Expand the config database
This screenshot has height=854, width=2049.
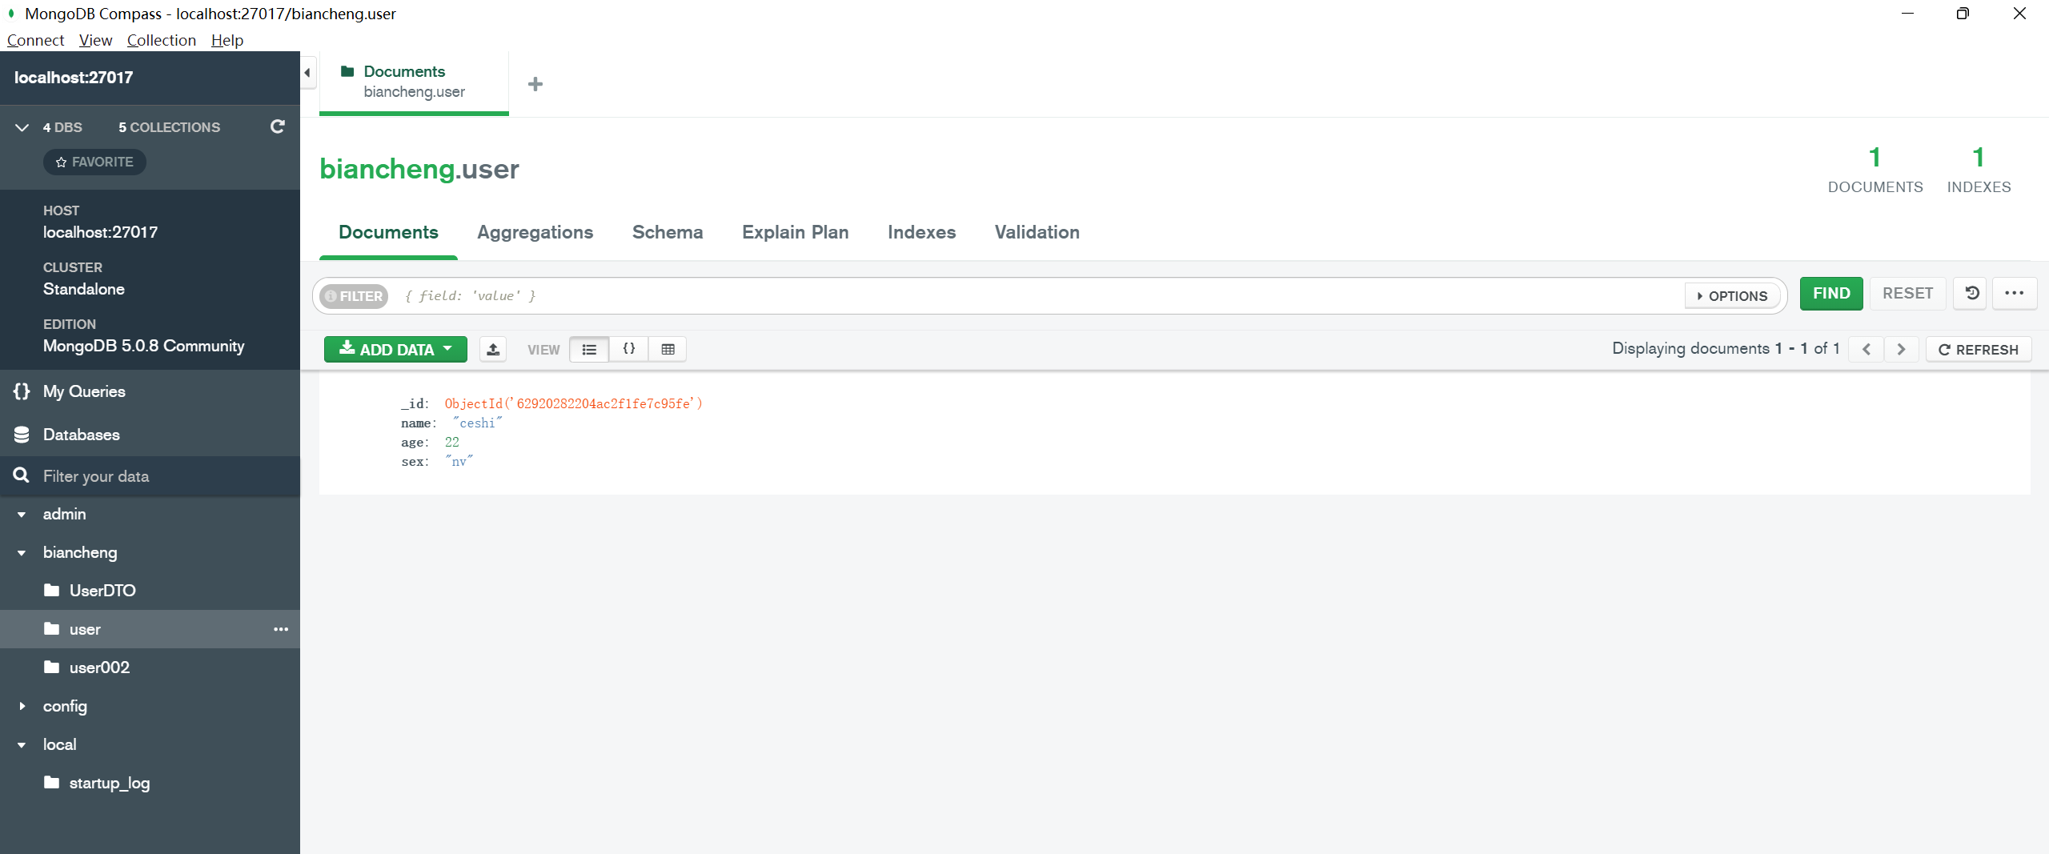click(22, 706)
